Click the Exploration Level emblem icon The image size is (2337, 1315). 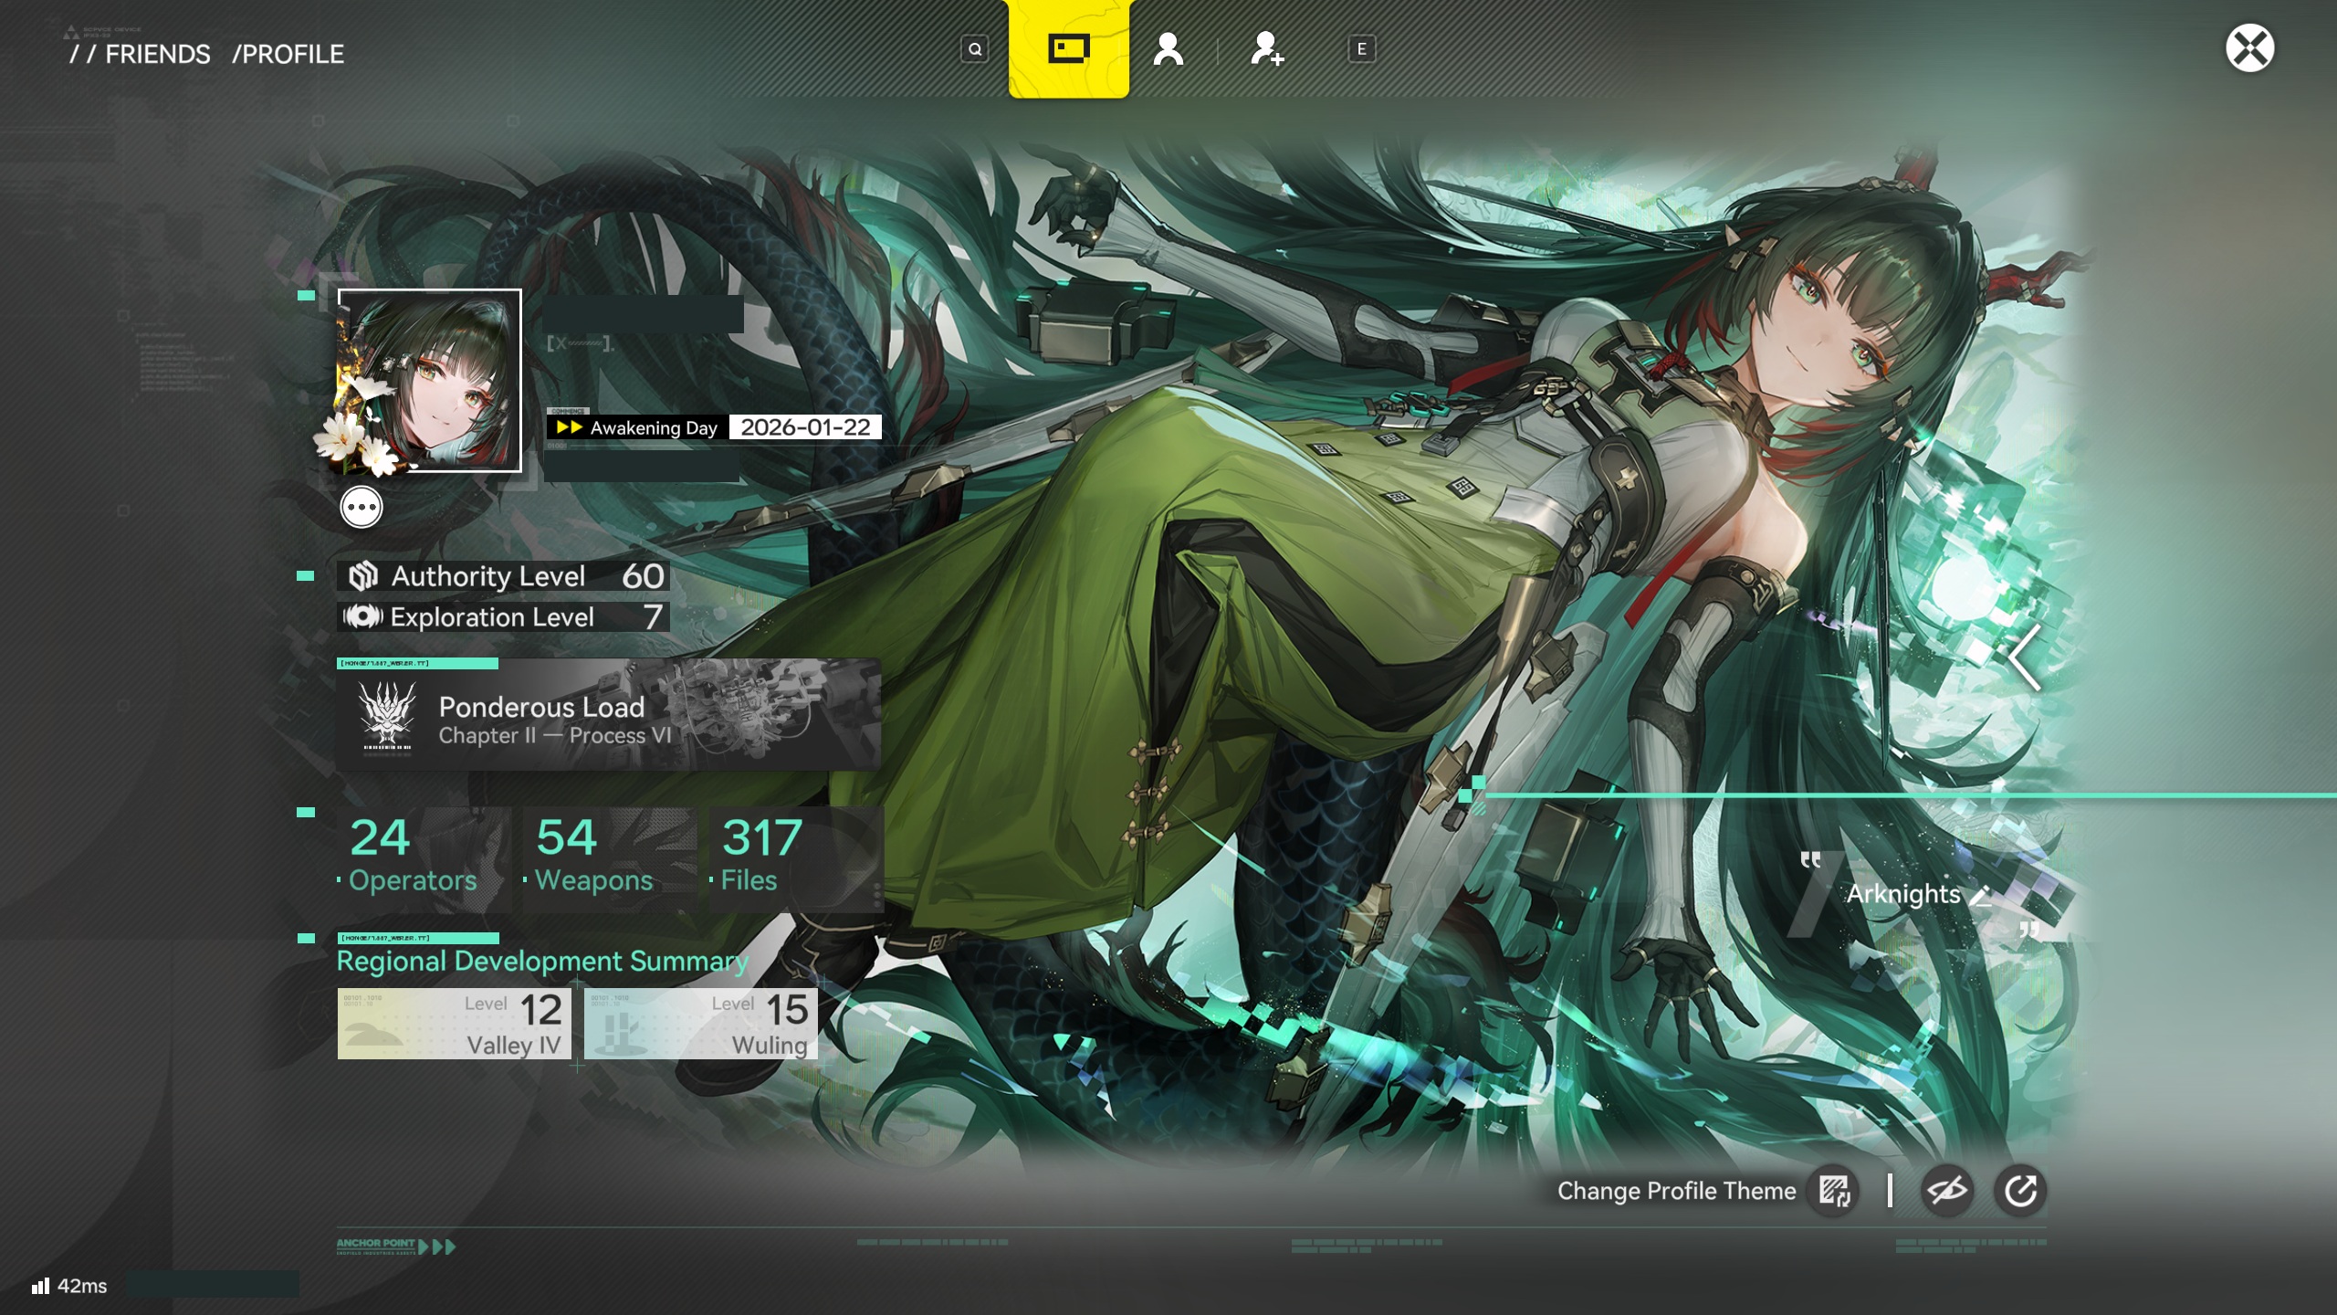point(362,617)
